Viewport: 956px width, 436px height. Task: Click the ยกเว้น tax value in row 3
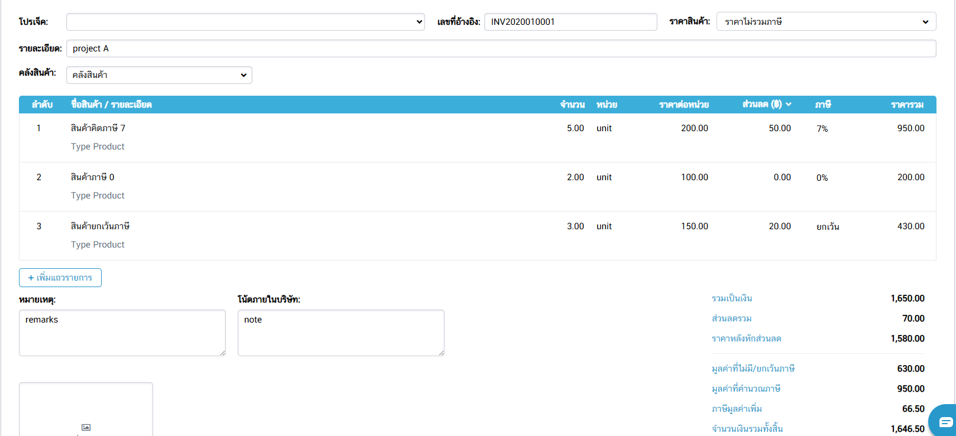pyautogui.click(x=828, y=227)
